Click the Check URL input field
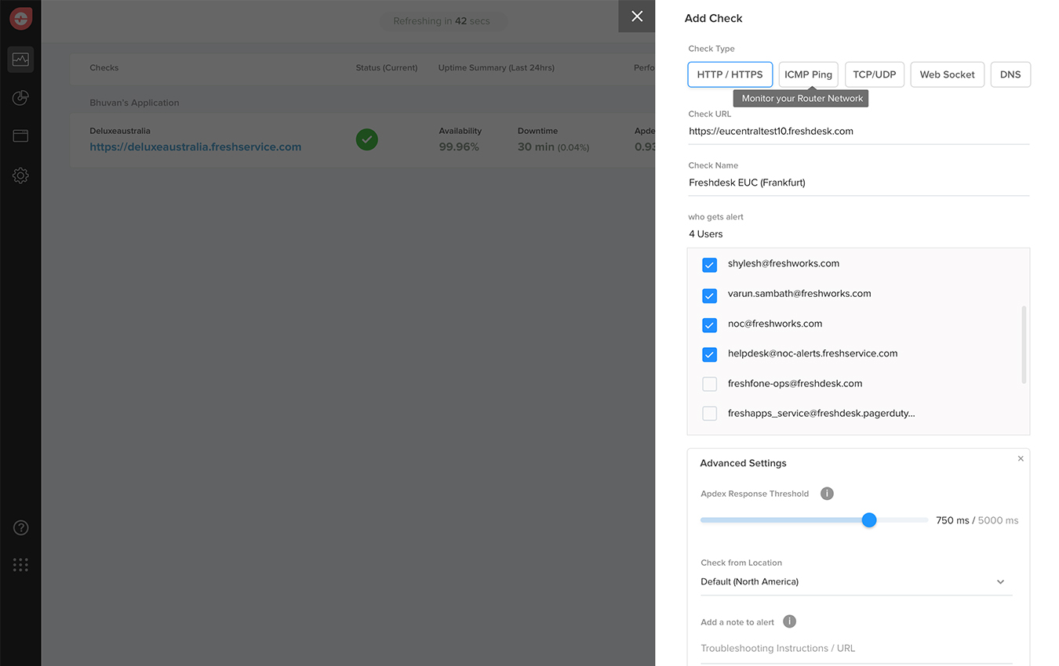Screen dimensions: 1059x666 858,132
